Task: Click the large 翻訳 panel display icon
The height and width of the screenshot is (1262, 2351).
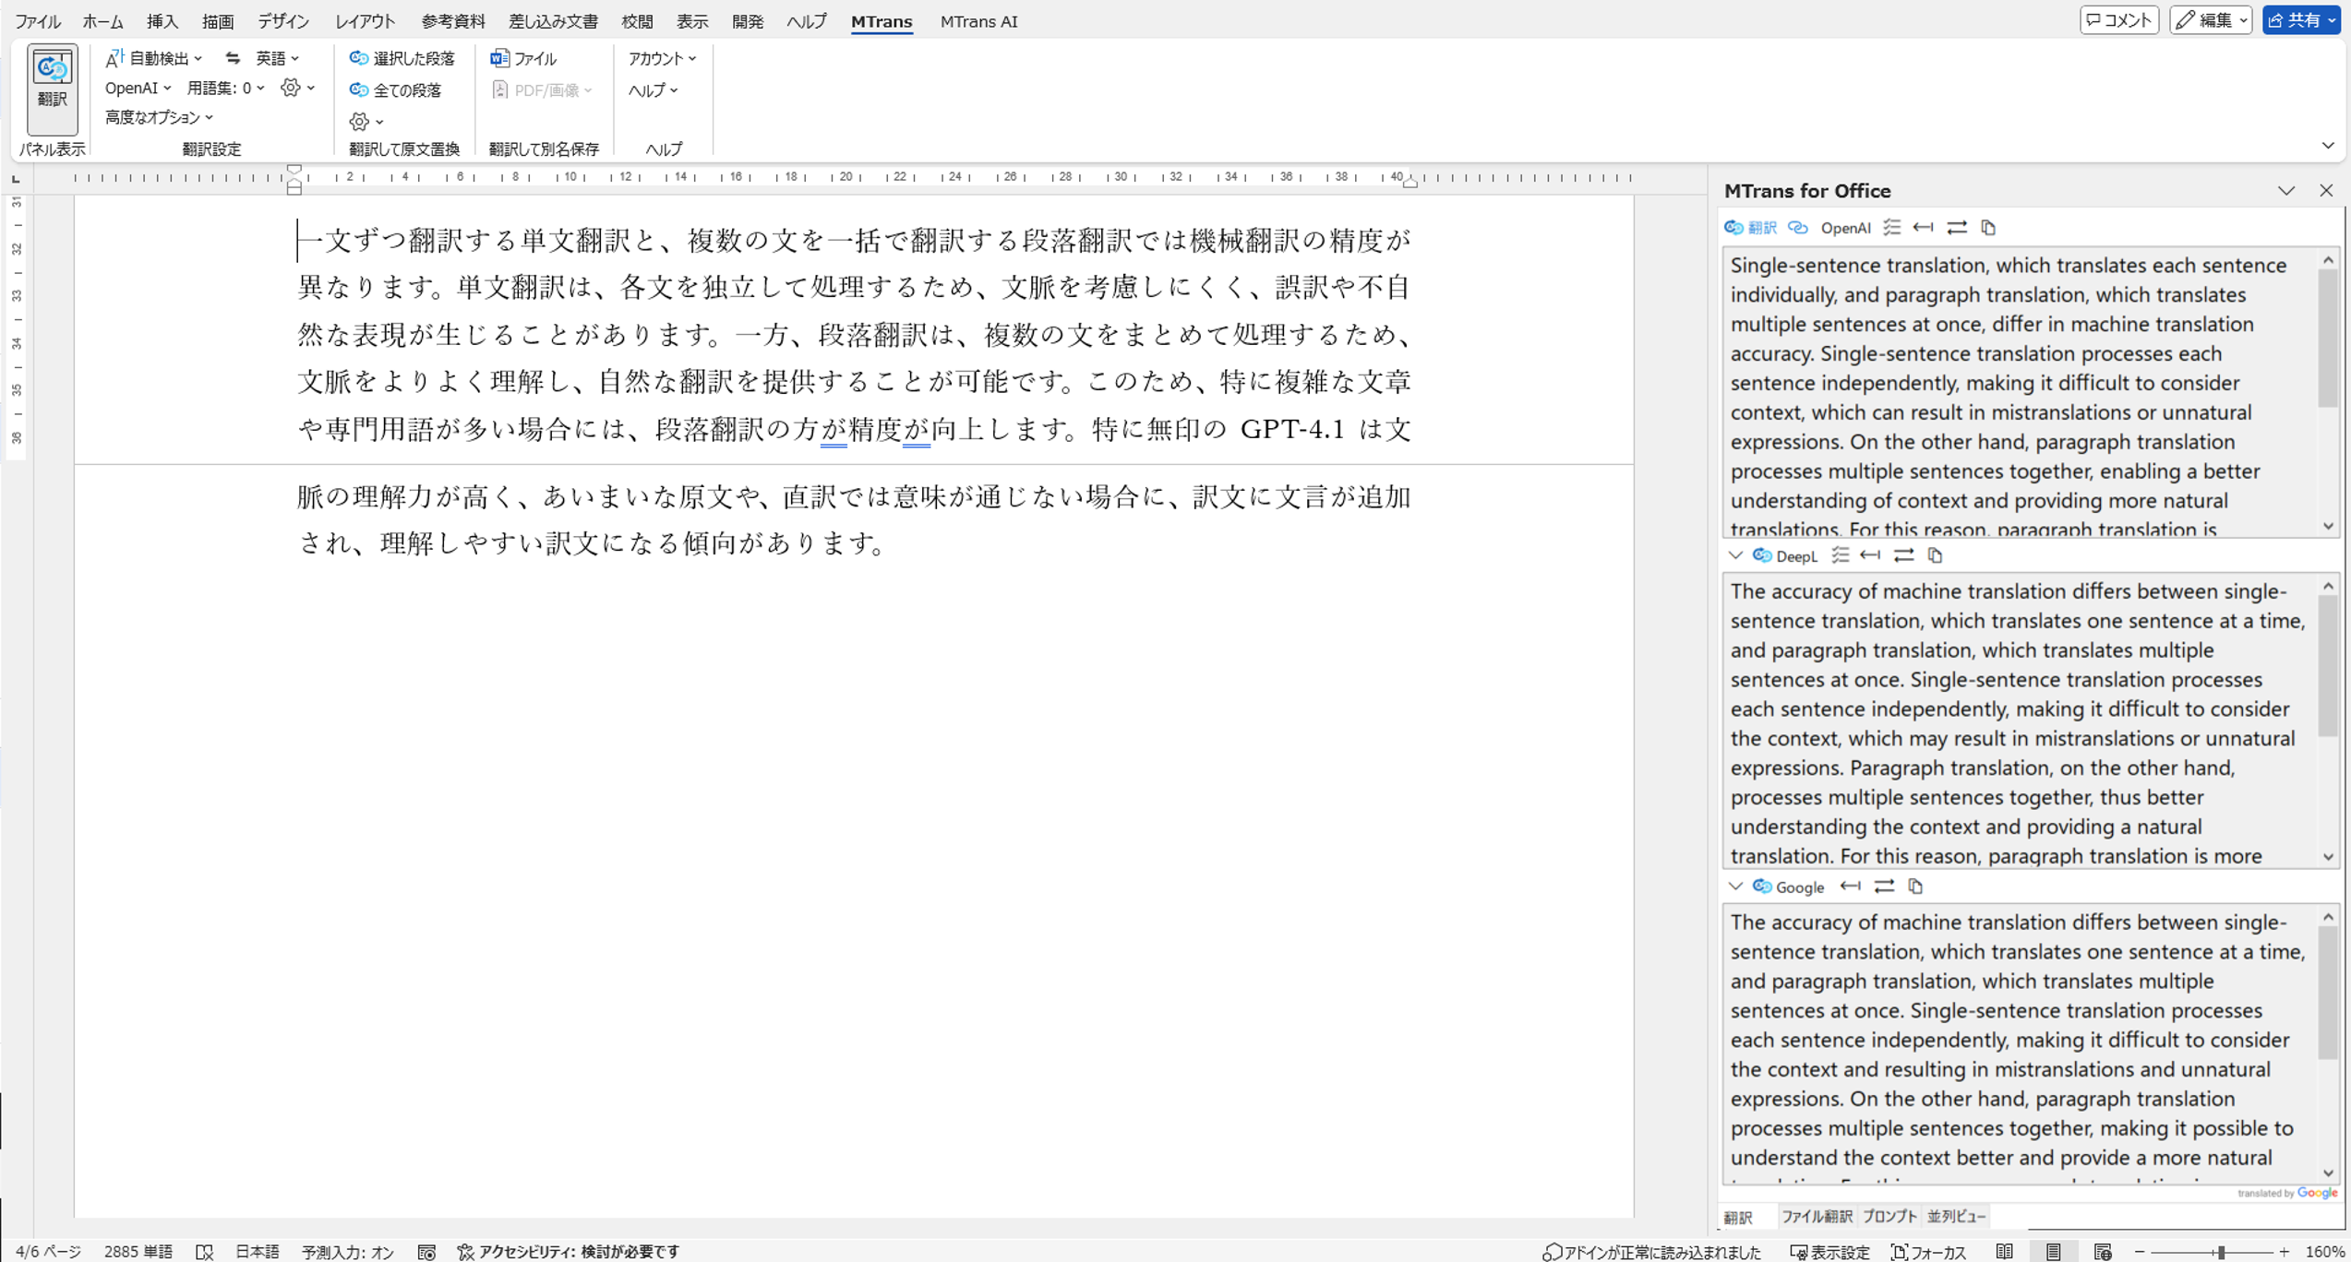Action: tap(52, 89)
